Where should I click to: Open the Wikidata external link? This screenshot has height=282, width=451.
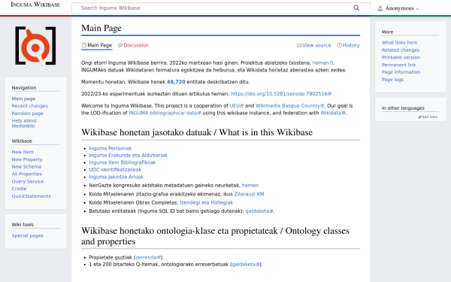click(333, 113)
